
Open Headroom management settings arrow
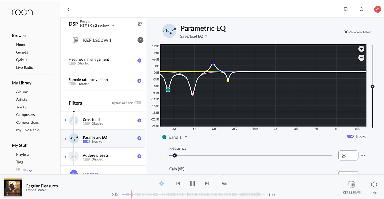click(139, 61)
